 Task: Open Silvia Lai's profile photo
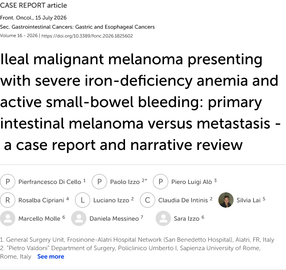[226, 200]
